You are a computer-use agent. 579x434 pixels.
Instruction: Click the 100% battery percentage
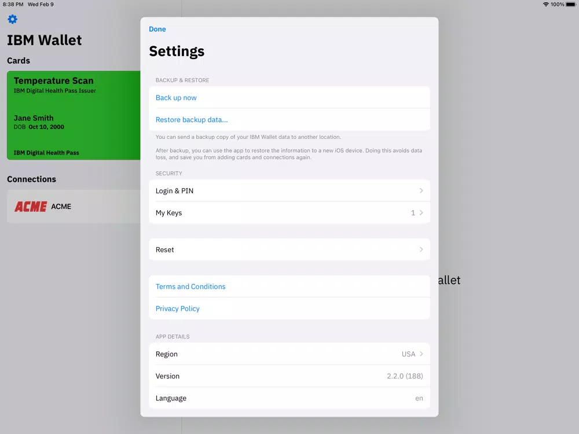coord(557,5)
